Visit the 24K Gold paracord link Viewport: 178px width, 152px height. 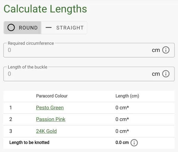[x=46, y=131]
